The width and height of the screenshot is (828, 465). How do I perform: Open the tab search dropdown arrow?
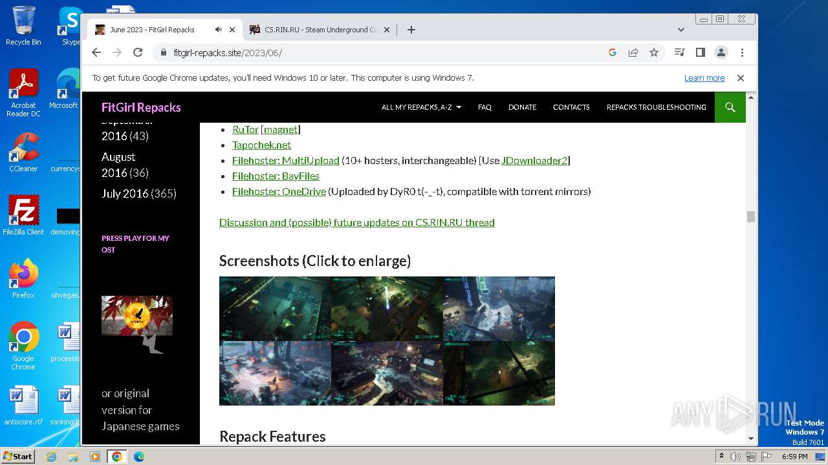pyautogui.click(x=681, y=30)
